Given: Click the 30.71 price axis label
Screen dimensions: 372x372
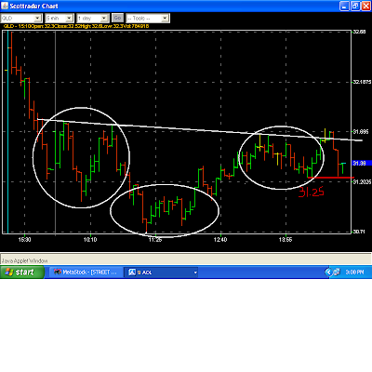Looking at the screenshot, I should coord(360,232).
